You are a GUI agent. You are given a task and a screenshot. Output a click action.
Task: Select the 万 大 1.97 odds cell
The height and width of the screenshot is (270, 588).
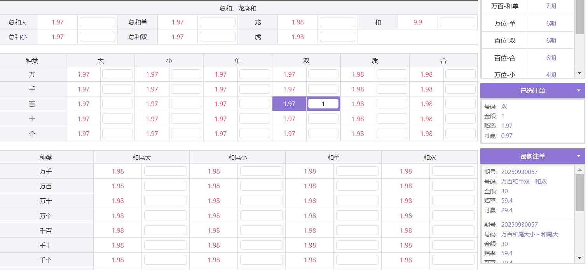pos(83,74)
